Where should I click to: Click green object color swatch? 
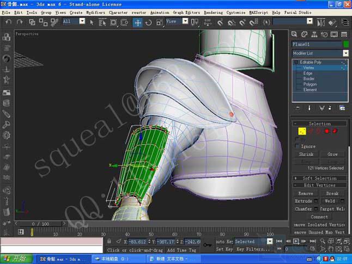point(346,44)
